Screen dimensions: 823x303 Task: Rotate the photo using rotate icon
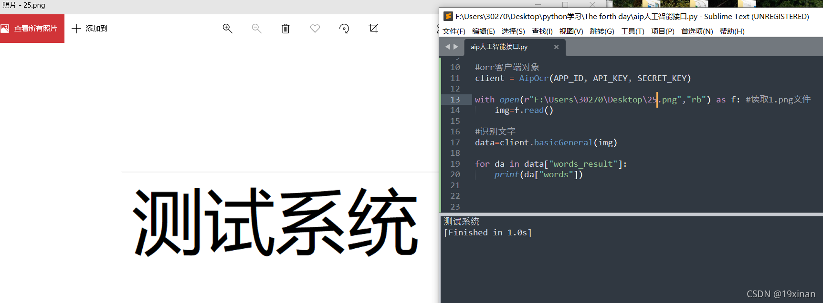tap(344, 29)
